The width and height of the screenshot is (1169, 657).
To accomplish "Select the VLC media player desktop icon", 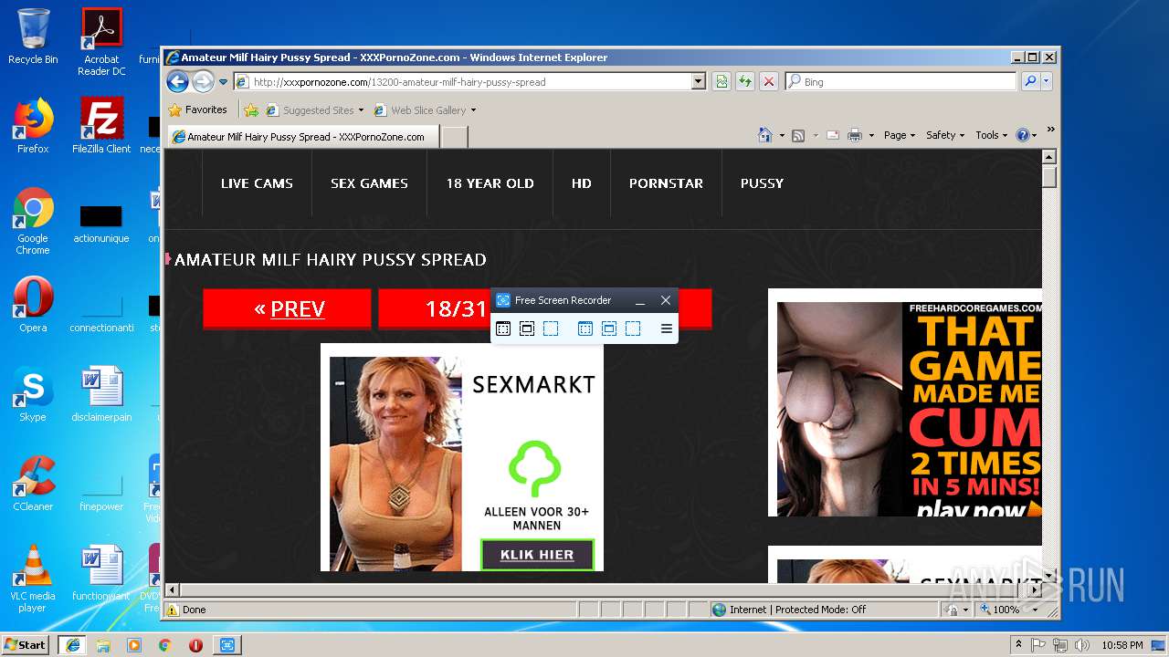I will point(33,579).
